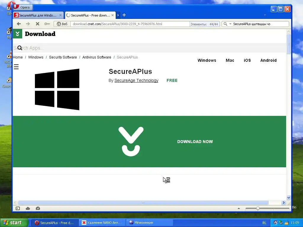Select the iOS platform menu item

(x=247, y=60)
